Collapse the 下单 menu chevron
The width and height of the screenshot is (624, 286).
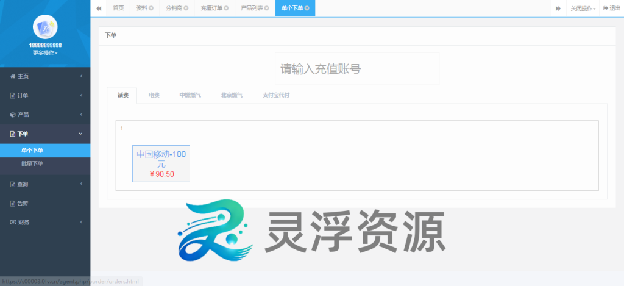tap(81, 134)
